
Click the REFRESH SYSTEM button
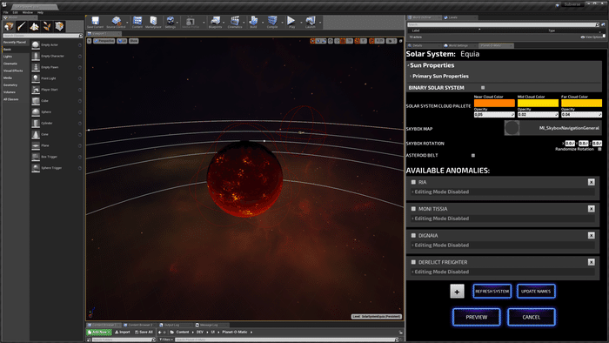click(x=492, y=292)
